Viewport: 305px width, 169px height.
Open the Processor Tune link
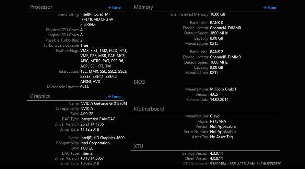[114, 7]
